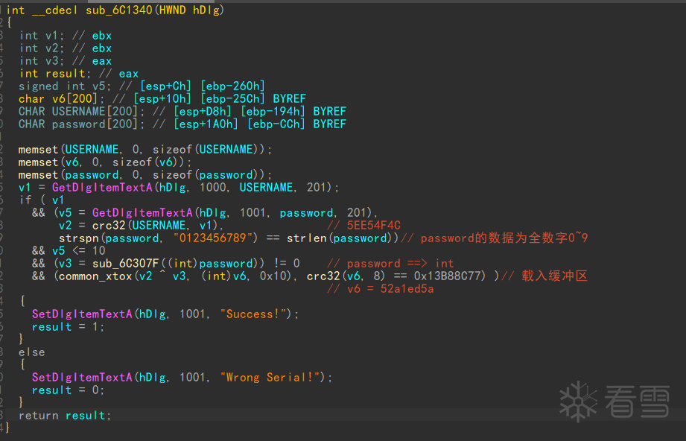Select the [ebp-CCh] stack offset comment
686x441 pixels.
(276, 124)
